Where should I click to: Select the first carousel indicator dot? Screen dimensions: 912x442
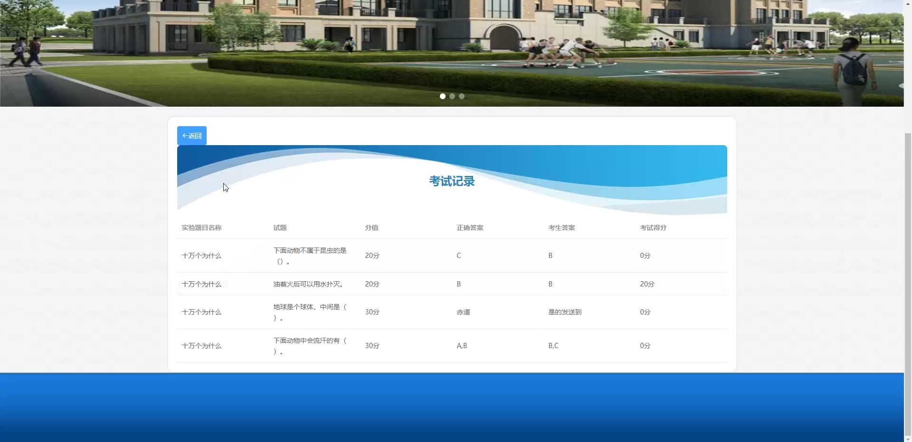tap(443, 96)
